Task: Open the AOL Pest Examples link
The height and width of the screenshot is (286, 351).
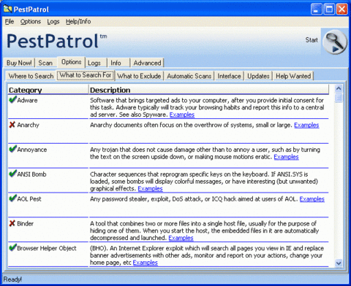Action: (x=312, y=199)
